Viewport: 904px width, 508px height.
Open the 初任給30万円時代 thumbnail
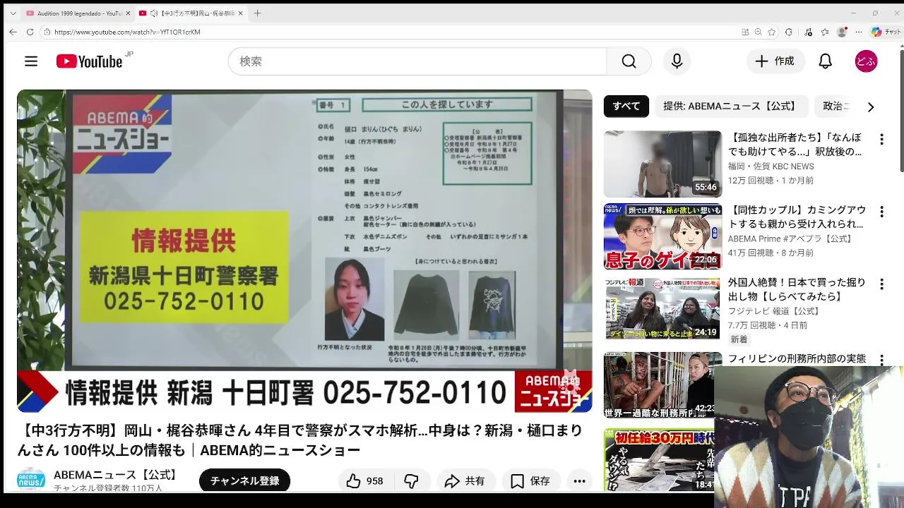pos(658,460)
